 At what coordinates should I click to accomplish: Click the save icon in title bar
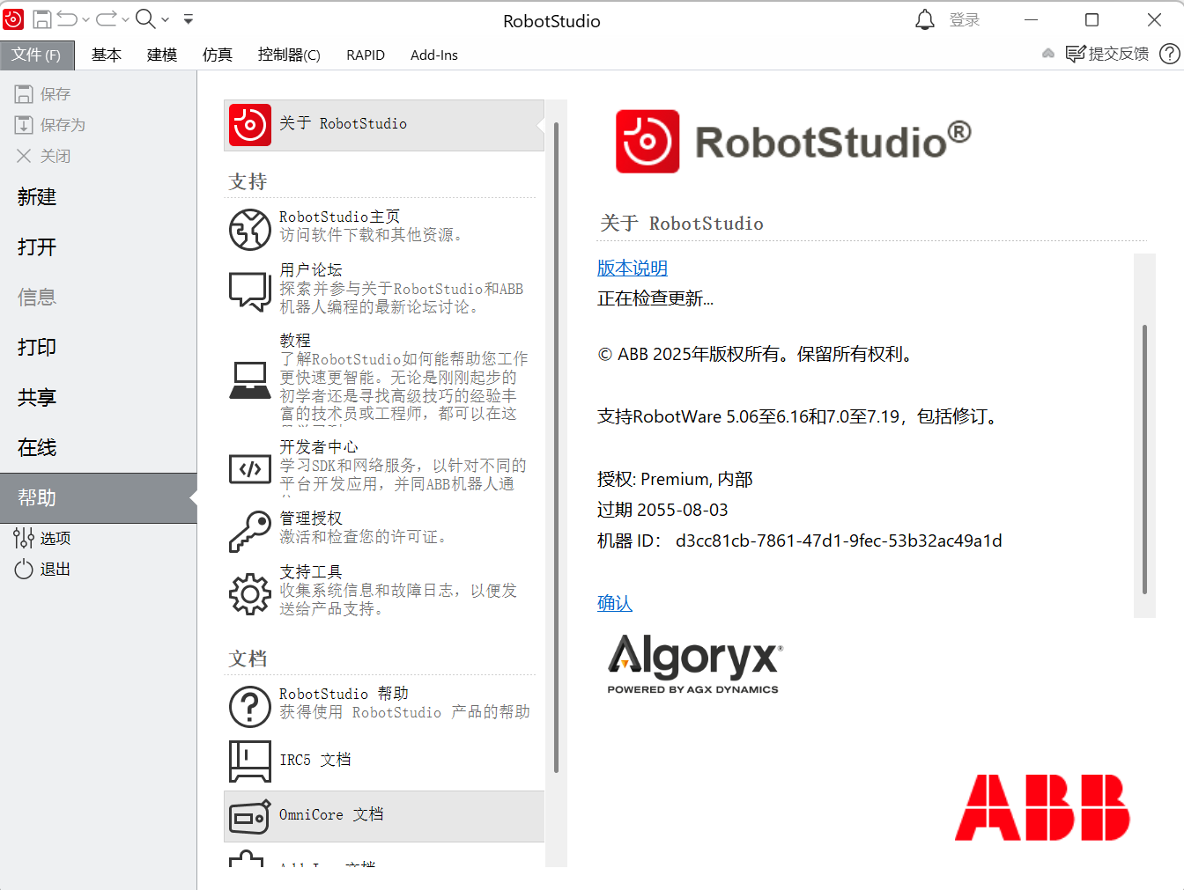(41, 19)
